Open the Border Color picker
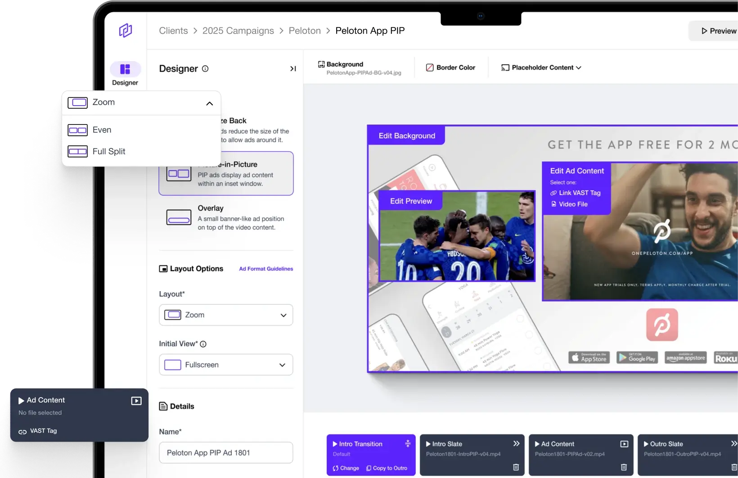This screenshot has height=478, width=738. point(450,67)
